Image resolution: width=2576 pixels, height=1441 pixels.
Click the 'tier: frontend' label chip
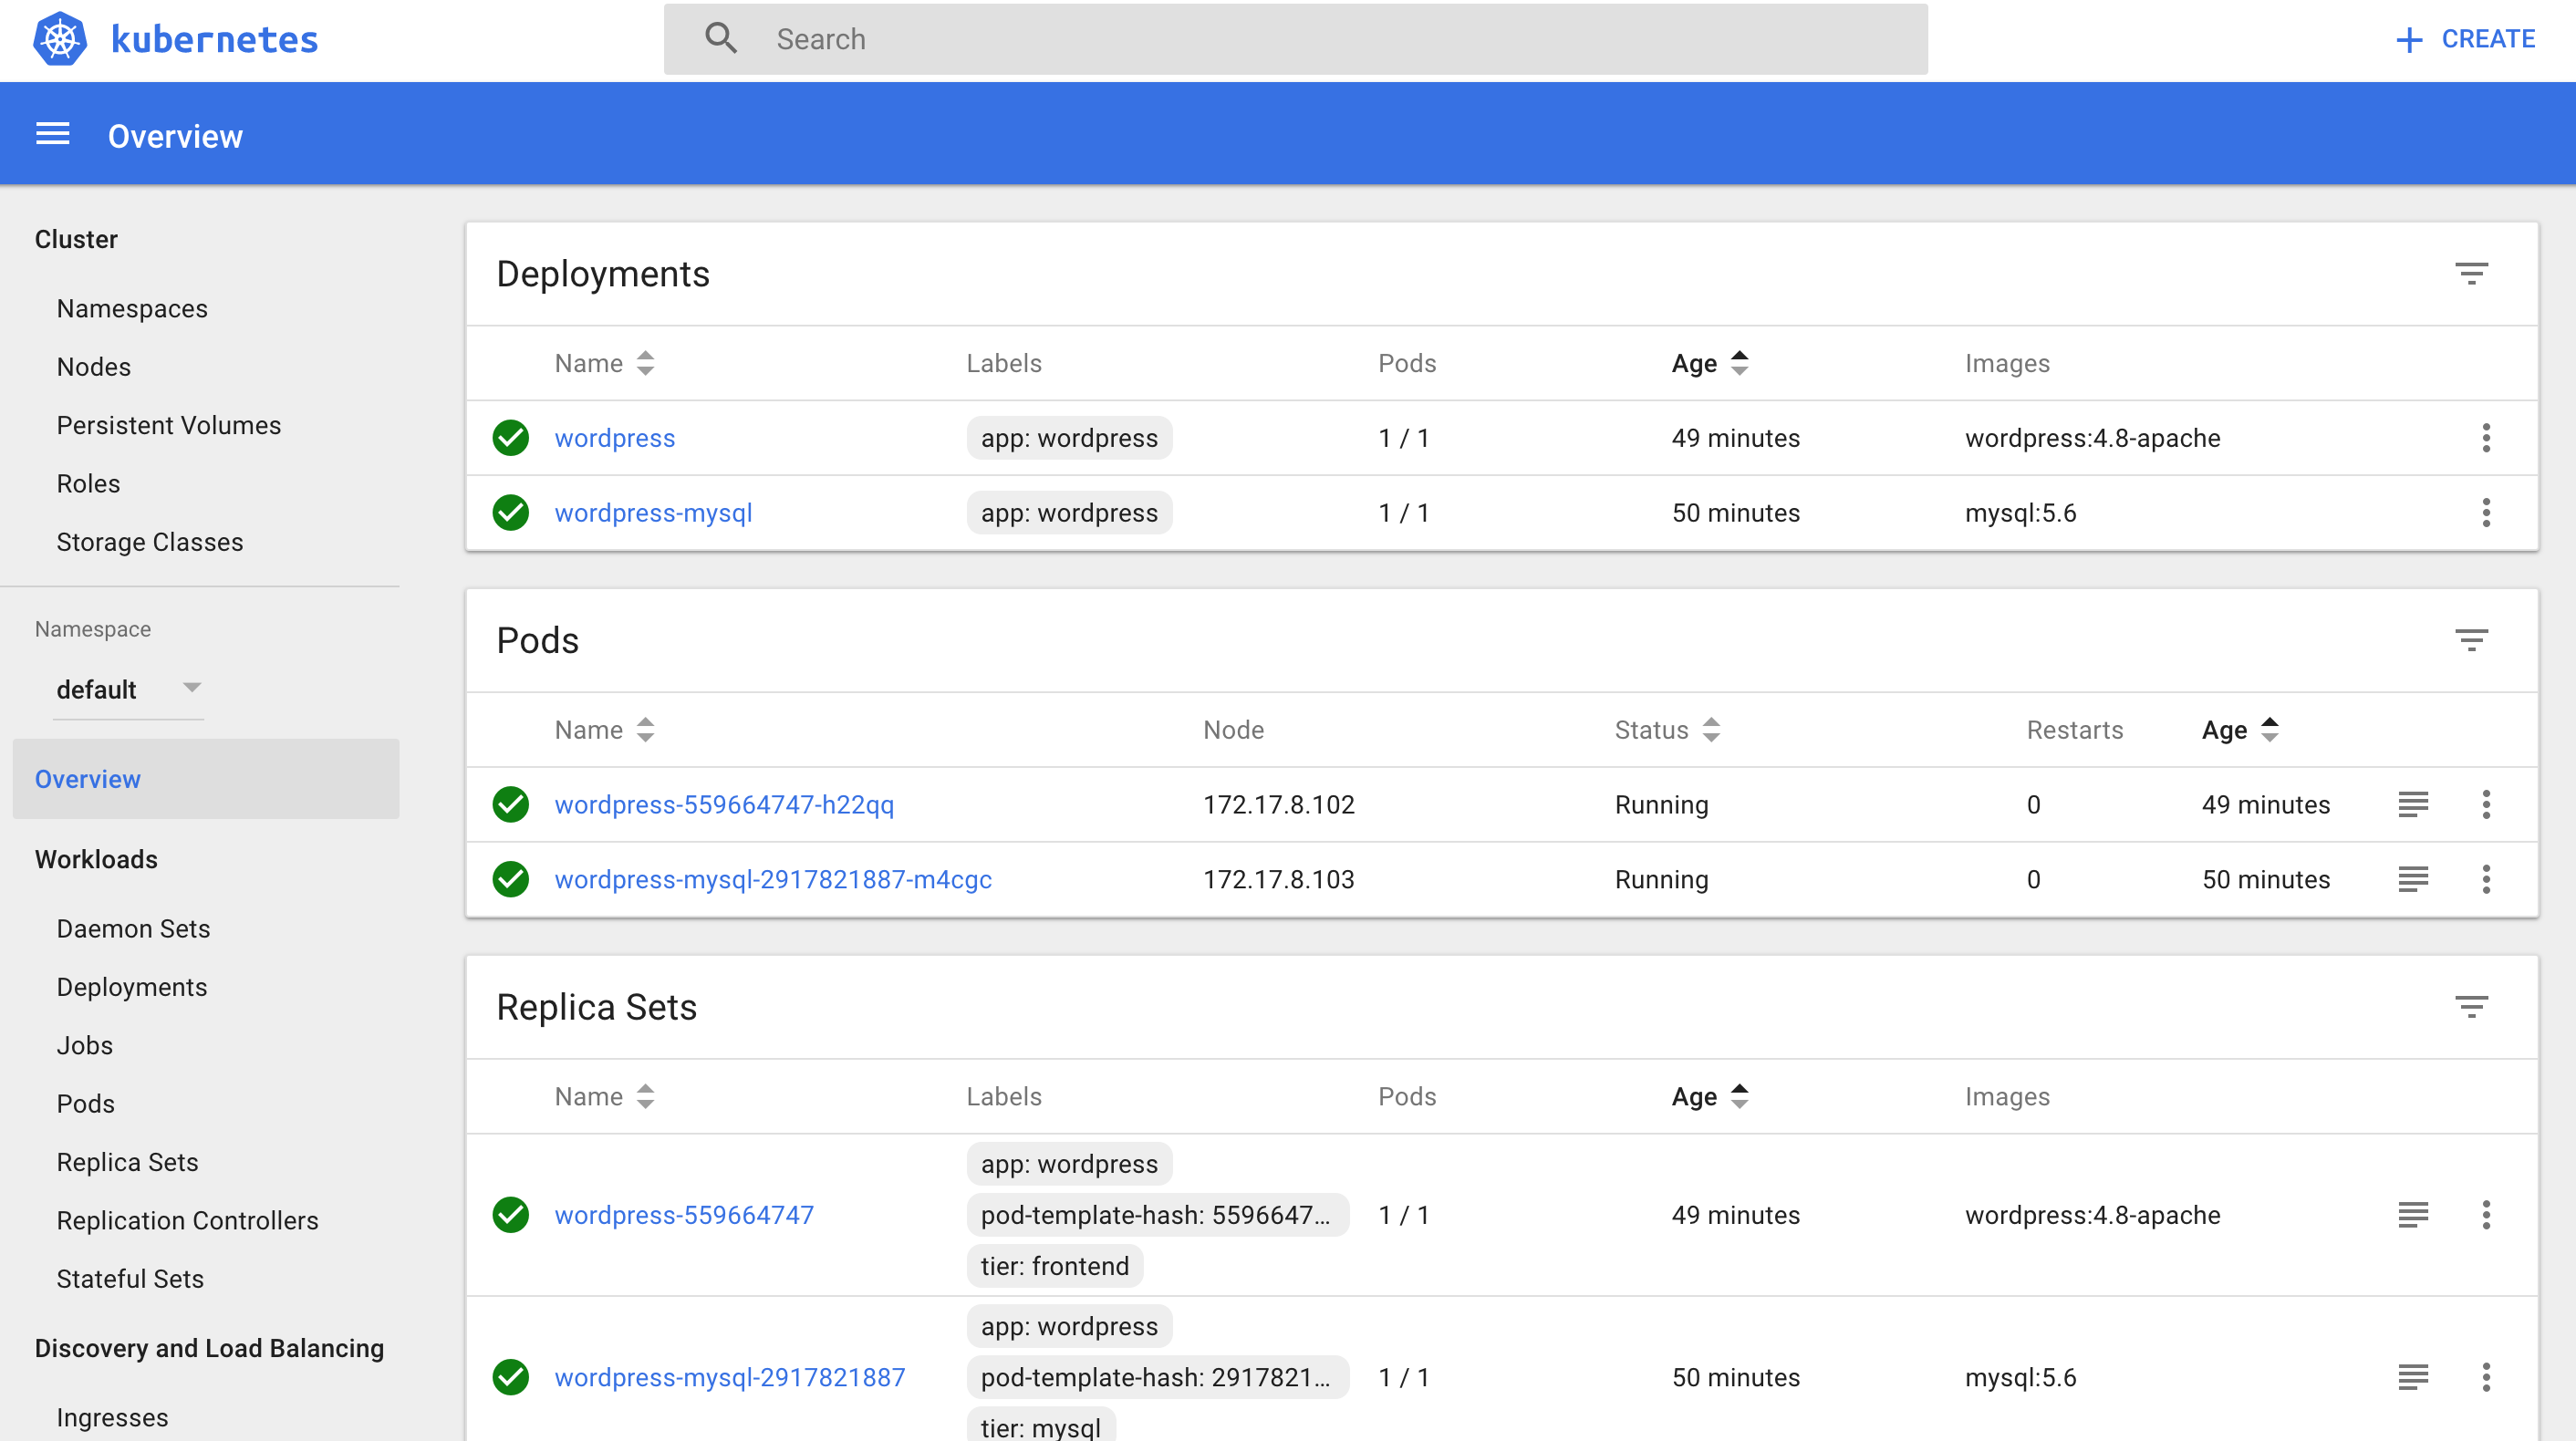coord(1055,1266)
